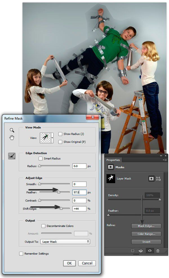This screenshot has height=278, width=169.
Task: Click the Contrast value field
Action: click(79, 200)
